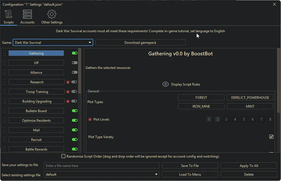Click the crown icon next to Troop Training
281x181 pixels.
click(x=68, y=92)
